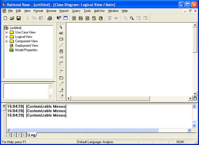
Task: Restore the inner diagram window
Action: pos(190,11)
